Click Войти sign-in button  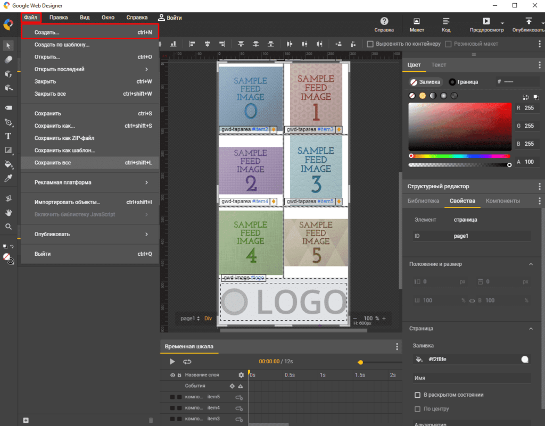point(169,18)
